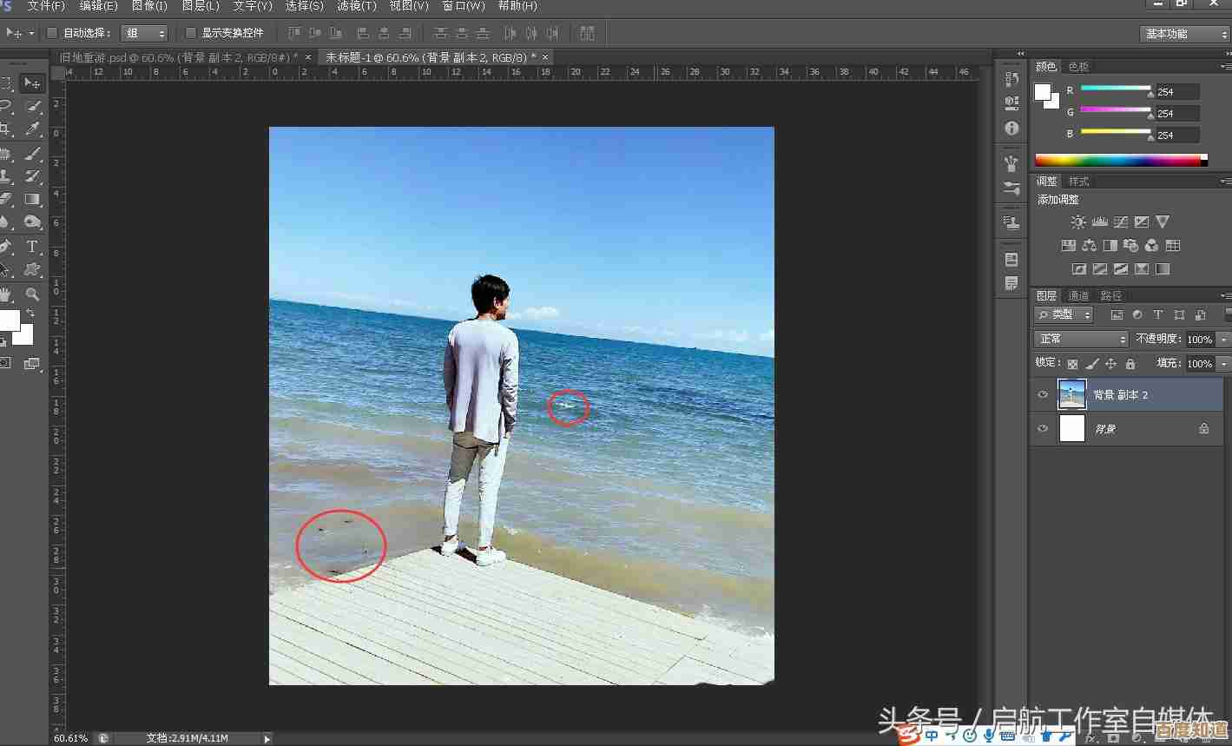
Task: Open the 组 auto-select dropdown
Action: click(x=144, y=33)
